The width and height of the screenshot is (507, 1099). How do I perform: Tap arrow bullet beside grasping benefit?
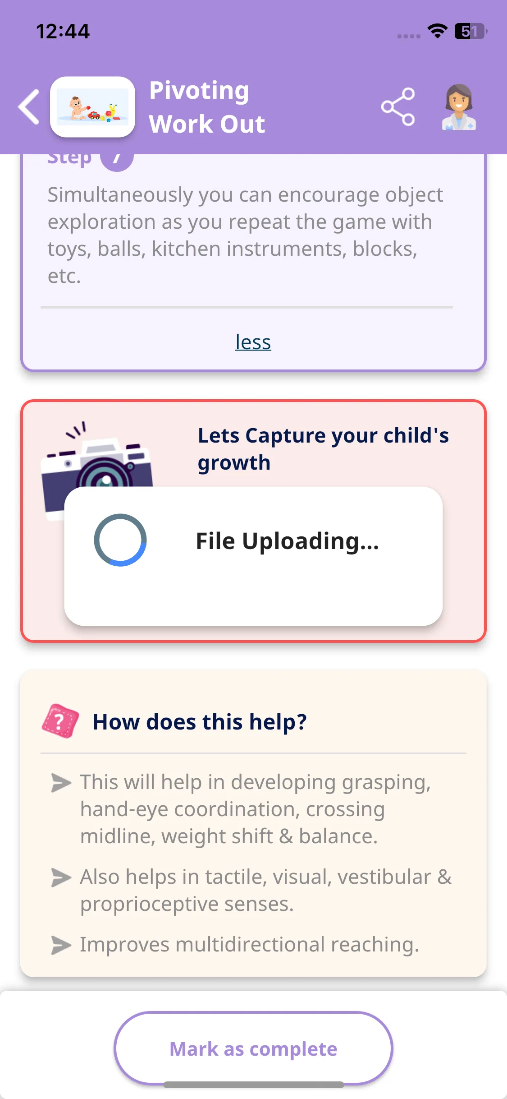point(61,783)
